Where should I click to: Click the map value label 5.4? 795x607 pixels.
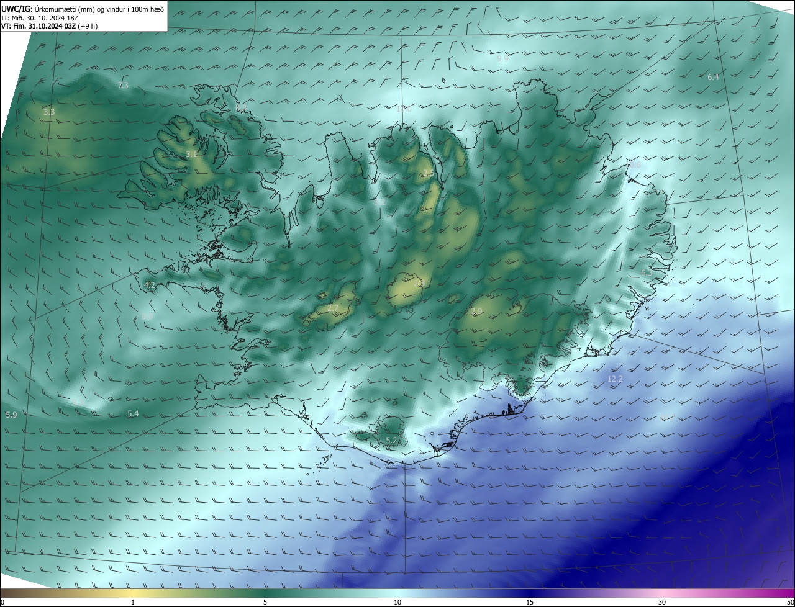tap(133, 413)
